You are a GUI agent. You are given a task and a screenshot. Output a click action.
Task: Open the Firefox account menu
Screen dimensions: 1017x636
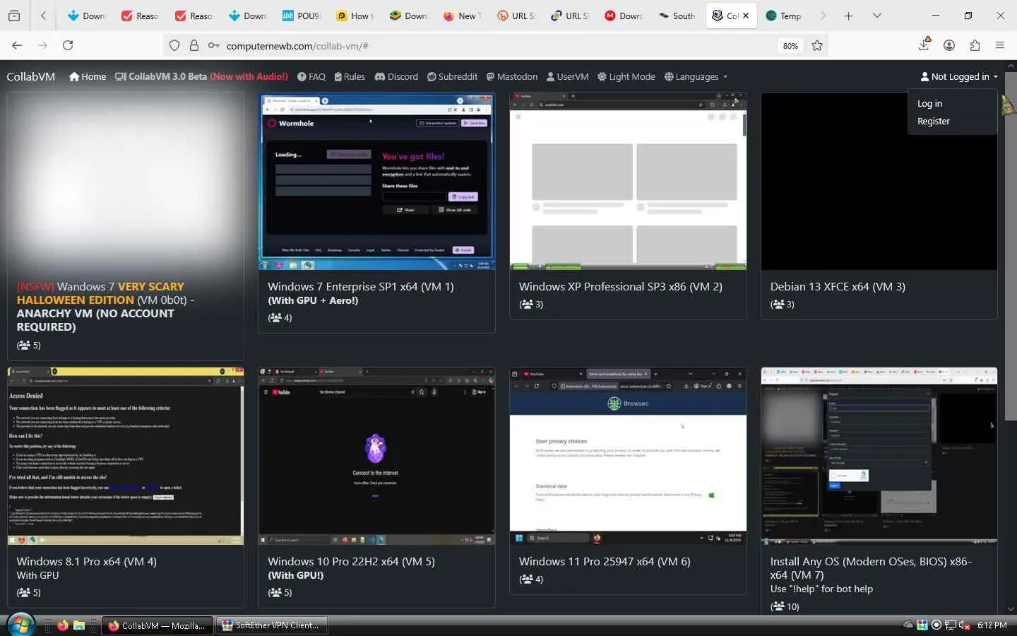coord(949,45)
